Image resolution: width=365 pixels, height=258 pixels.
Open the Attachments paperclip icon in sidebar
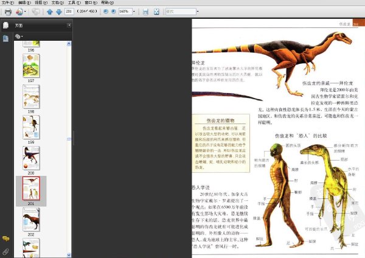tap(5, 251)
